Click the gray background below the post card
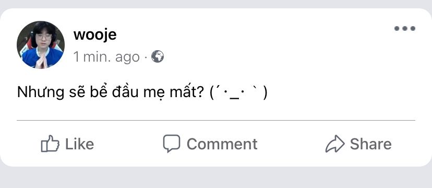 pos(216,178)
